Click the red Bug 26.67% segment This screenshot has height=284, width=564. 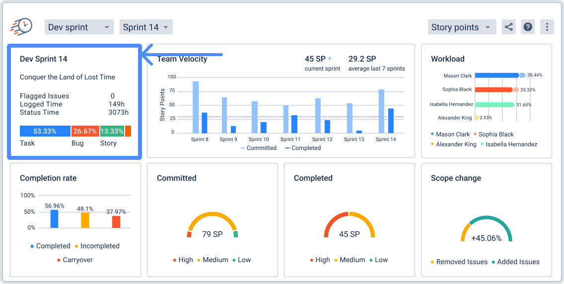point(85,131)
